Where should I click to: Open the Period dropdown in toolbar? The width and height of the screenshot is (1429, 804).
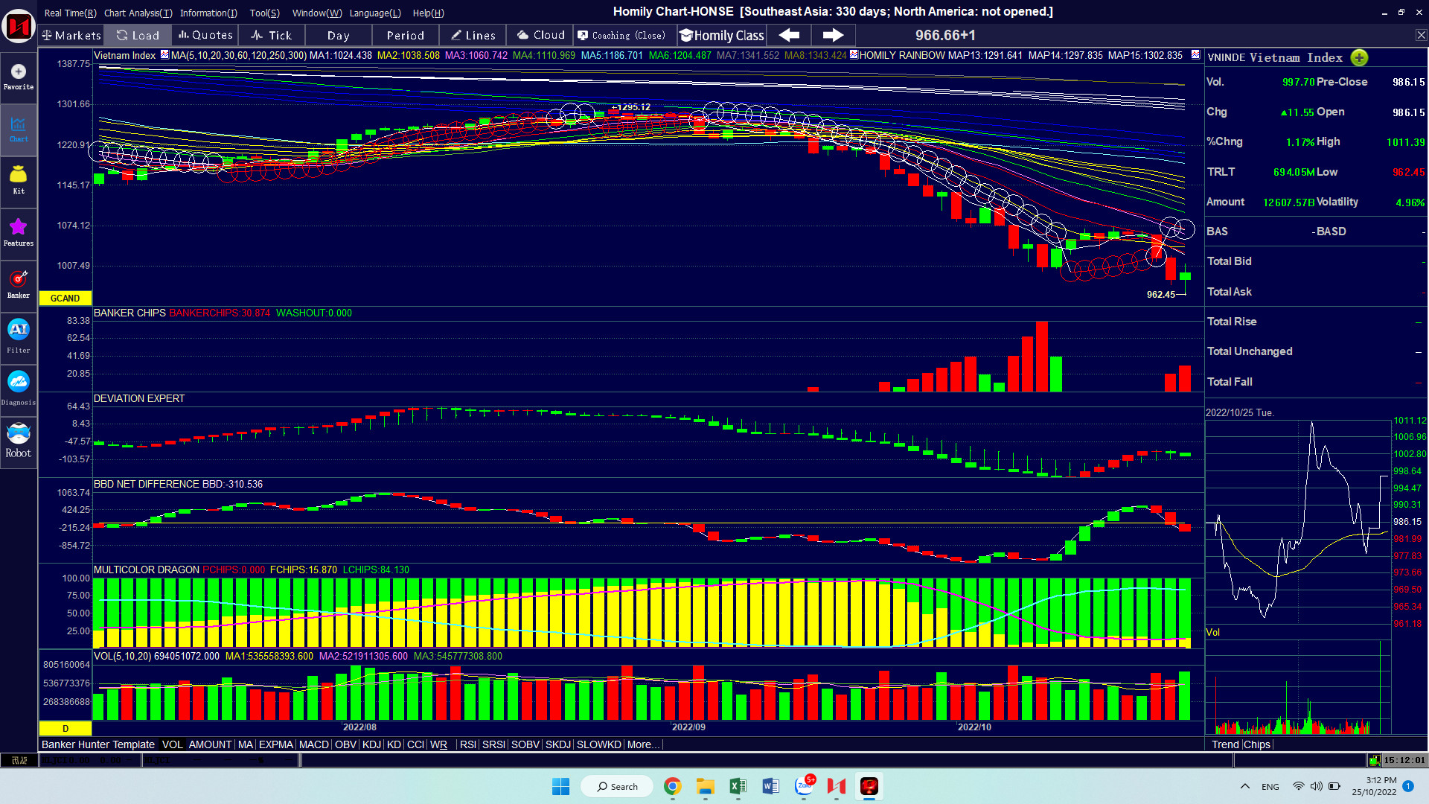pos(405,35)
